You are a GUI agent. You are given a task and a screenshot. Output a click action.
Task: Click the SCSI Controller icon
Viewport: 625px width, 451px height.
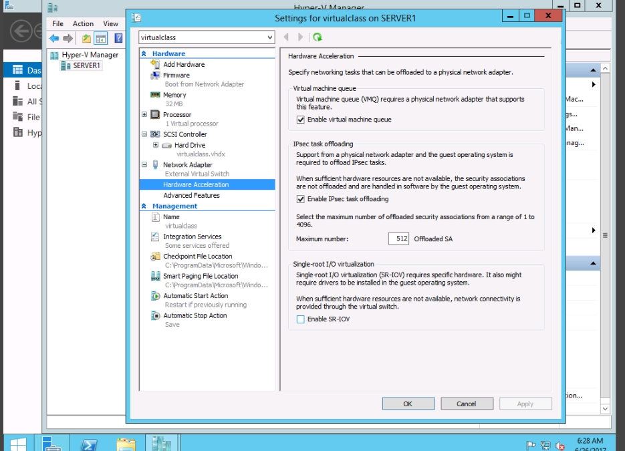pos(155,134)
